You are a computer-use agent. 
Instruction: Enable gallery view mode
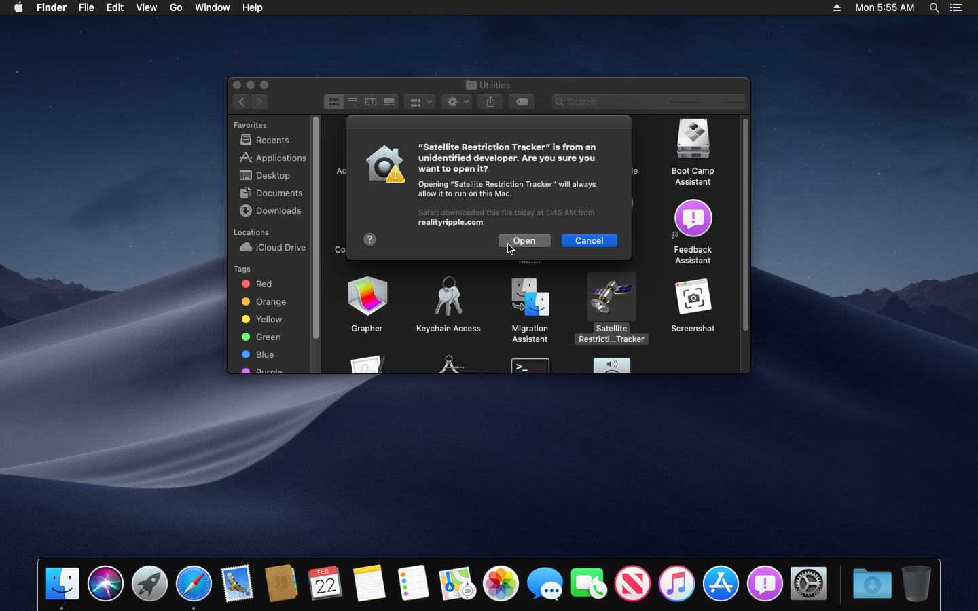(389, 101)
